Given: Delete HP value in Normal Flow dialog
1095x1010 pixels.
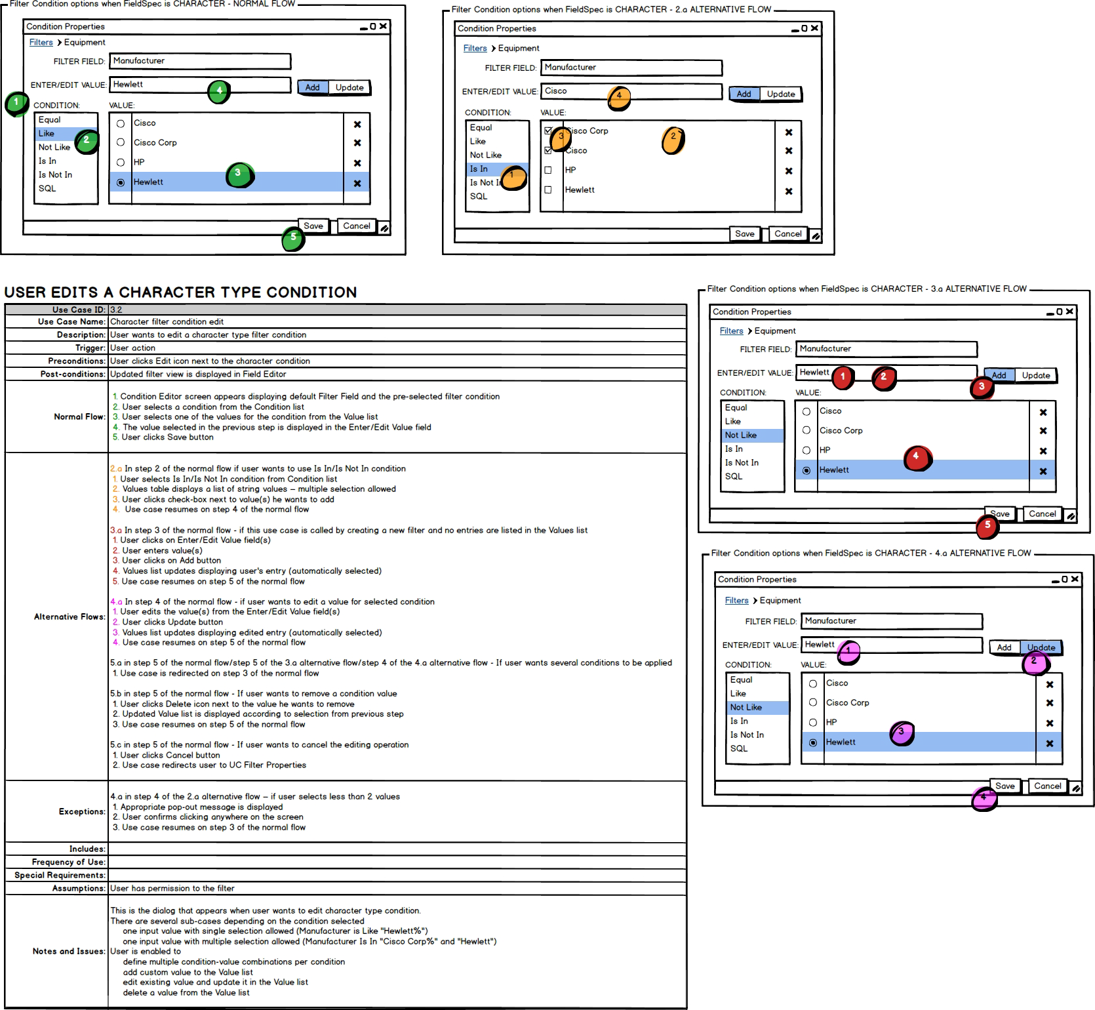Looking at the screenshot, I should tap(357, 163).
